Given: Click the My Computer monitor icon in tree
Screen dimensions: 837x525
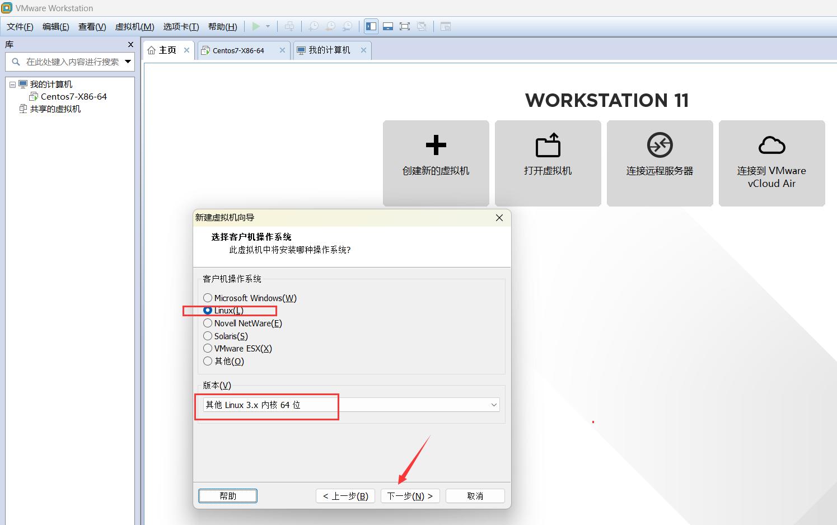Looking at the screenshot, I should (23, 84).
